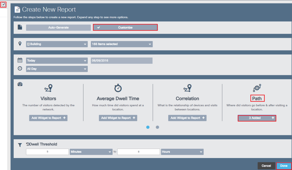Click the filter funnel icon

(20, 145)
